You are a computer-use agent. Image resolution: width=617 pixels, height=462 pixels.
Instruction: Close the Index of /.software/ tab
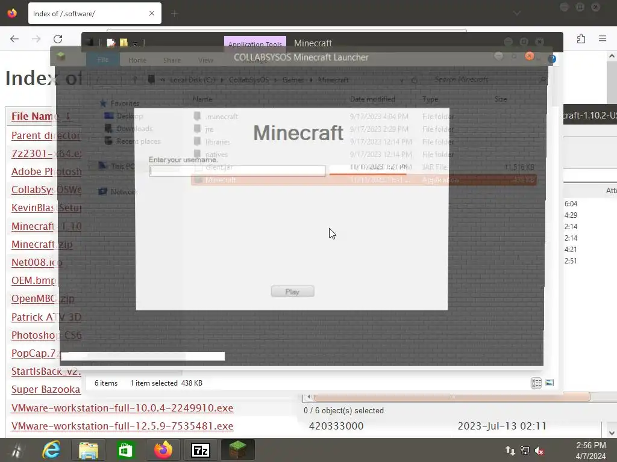(x=152, y=13)
